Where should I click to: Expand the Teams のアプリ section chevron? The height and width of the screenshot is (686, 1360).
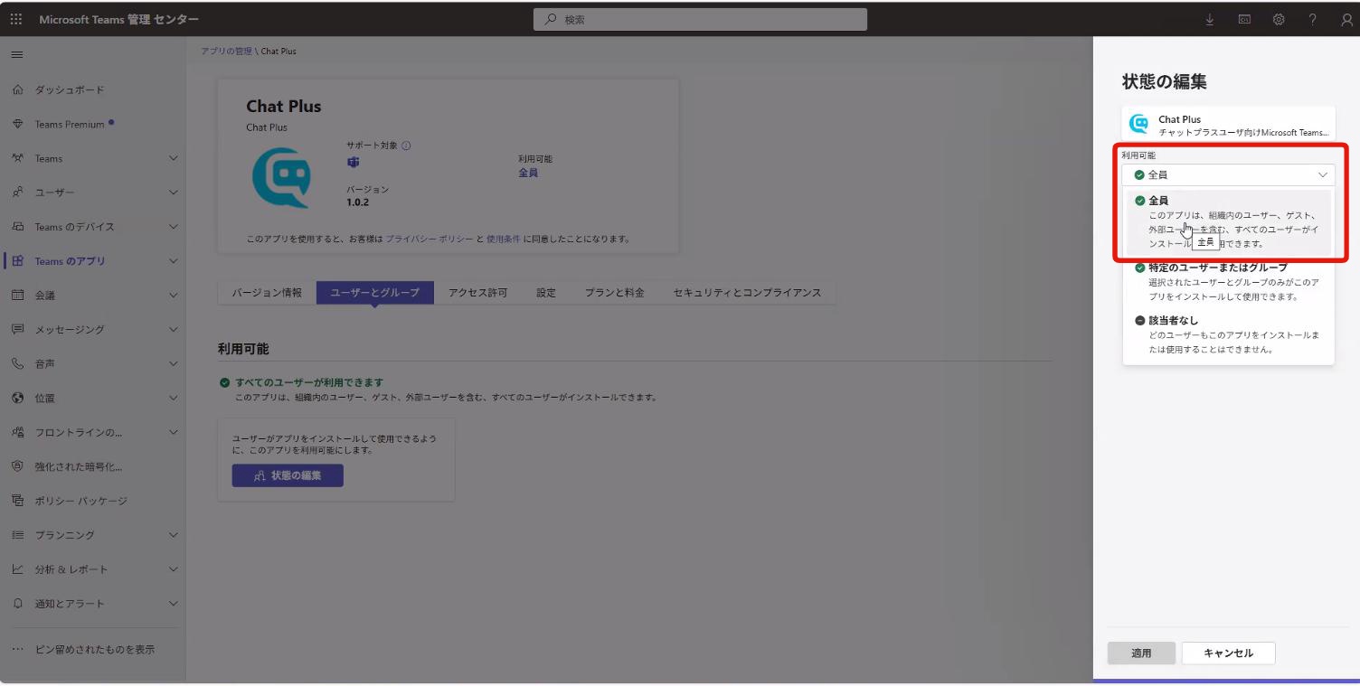[174, 261]
